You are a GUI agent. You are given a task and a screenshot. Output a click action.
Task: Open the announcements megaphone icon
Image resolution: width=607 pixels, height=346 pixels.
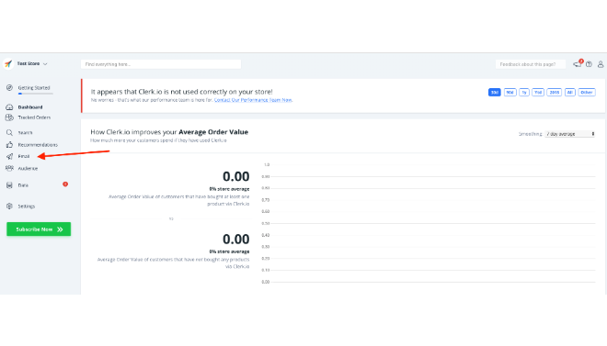pyautogui.click(x=578, y=63)
